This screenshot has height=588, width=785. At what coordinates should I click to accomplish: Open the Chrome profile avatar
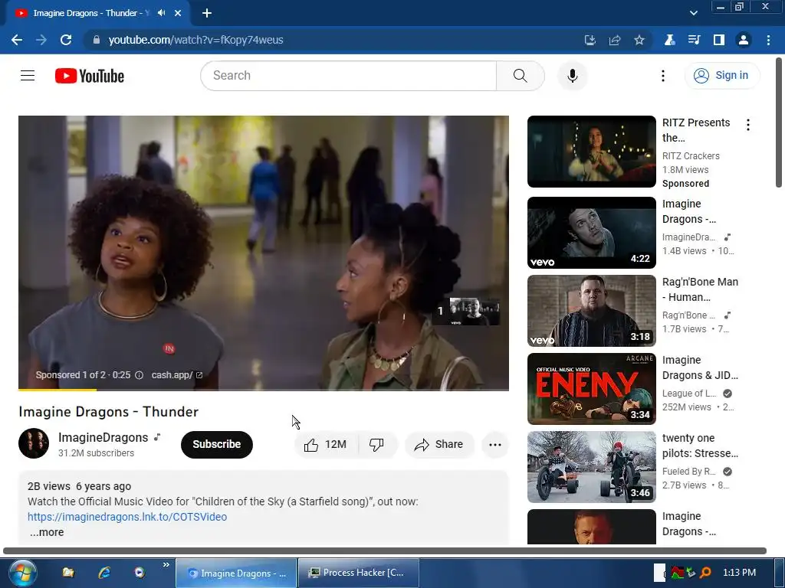click(x=744, y=40)
